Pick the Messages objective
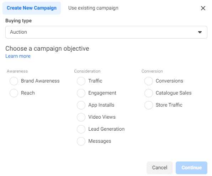 click(x=81, y=141)
